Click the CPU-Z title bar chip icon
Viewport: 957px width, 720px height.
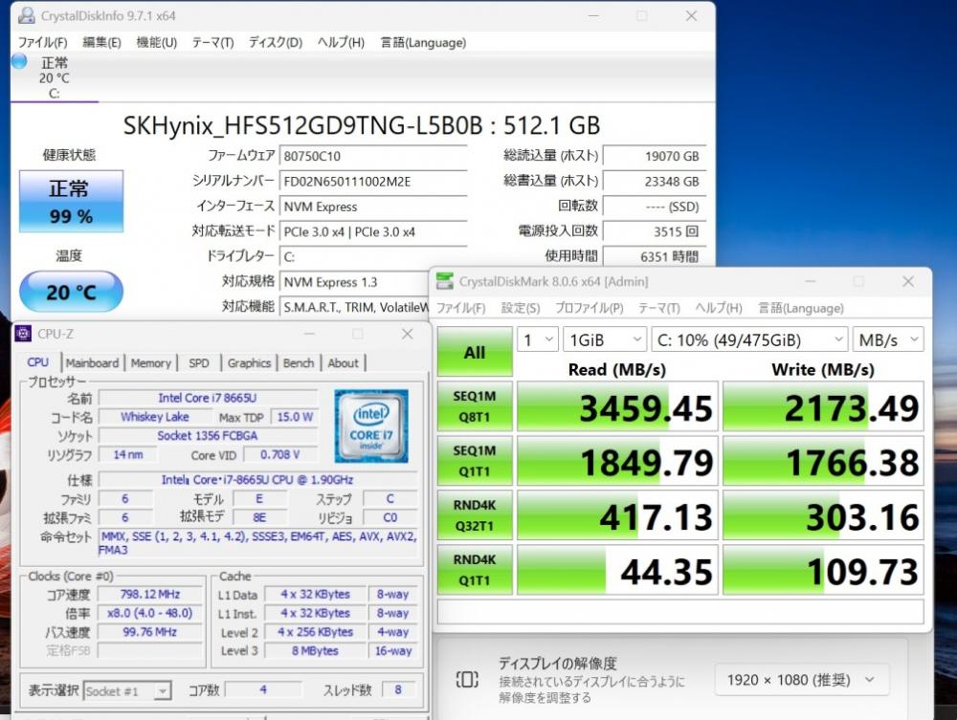24,334
